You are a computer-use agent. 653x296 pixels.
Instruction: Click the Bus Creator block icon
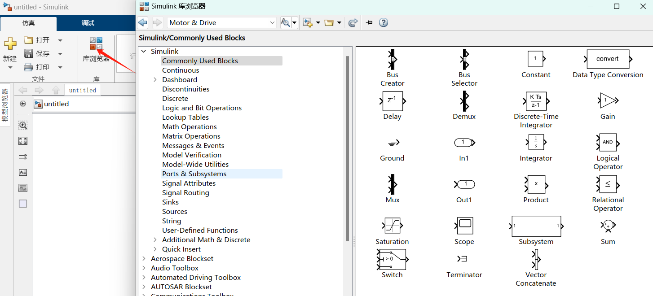(x=392, y=59)
